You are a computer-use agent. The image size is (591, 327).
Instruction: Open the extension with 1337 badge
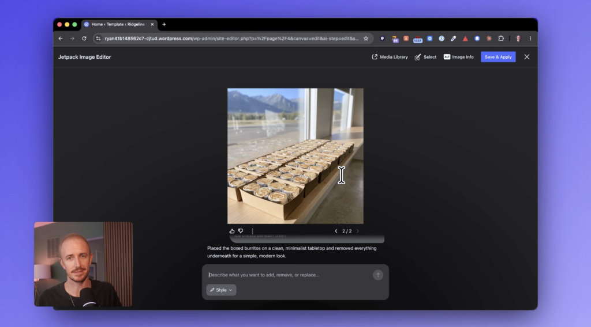tap(418, 39)
